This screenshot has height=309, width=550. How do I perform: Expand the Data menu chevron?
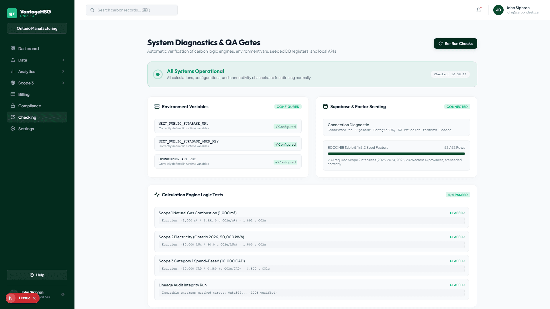[63, 60]
